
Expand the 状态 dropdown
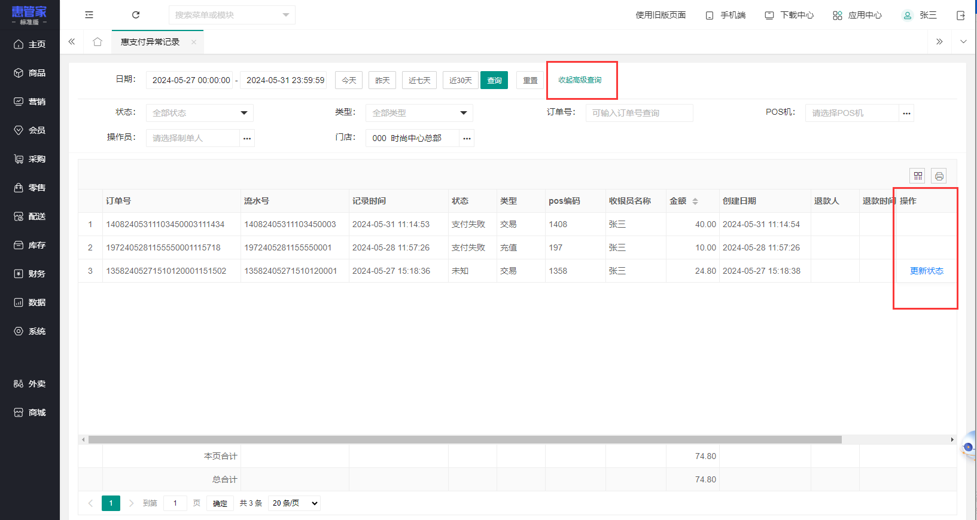coord(200,113)
